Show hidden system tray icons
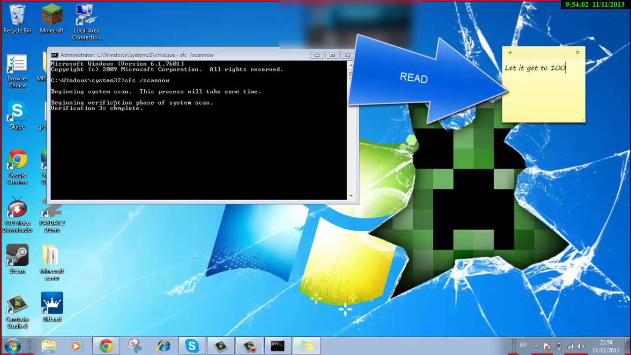This screenshot has height=355, width=631. [536, 346]
